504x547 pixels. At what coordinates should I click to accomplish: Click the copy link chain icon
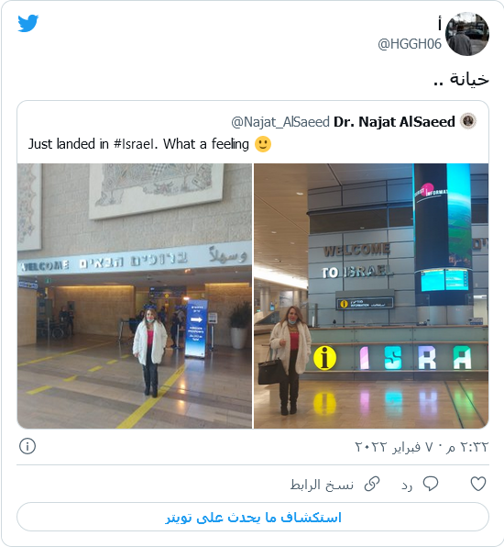pos(372,485)
